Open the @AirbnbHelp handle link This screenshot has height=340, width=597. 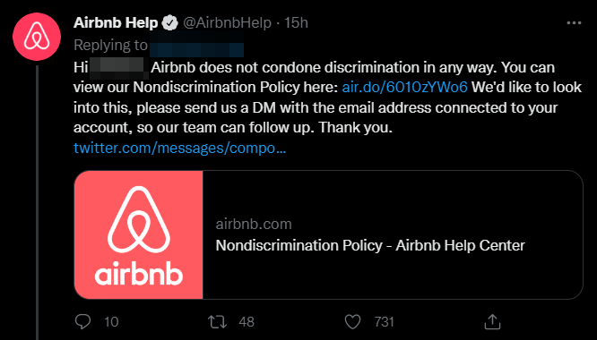point(228,22)
